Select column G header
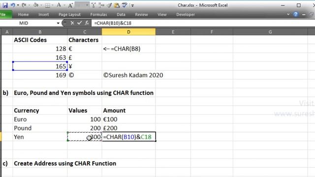 (270, 32)
